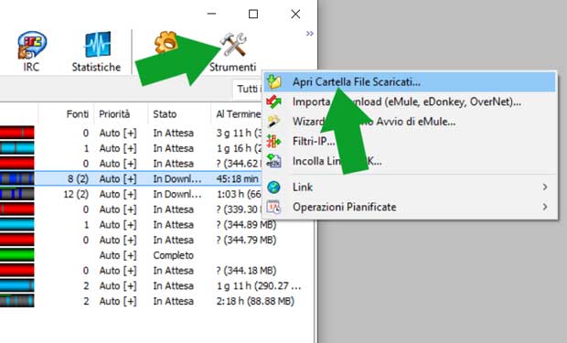Click progress bar of 8 (2) sources row

pos(17,178)
